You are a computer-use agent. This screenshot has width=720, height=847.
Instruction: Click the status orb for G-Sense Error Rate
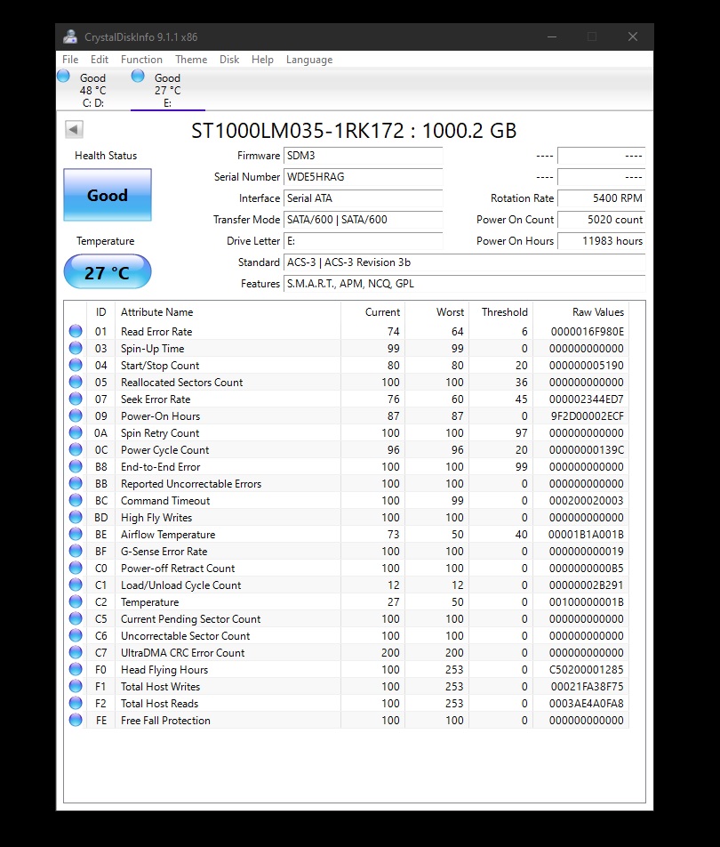pos(76,551)
